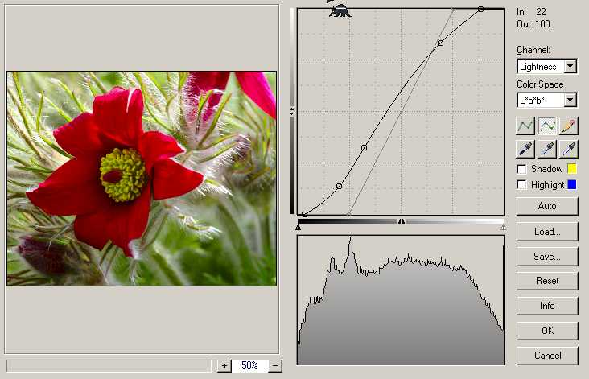Pick the white point eyedropper

tap(569, 148)
